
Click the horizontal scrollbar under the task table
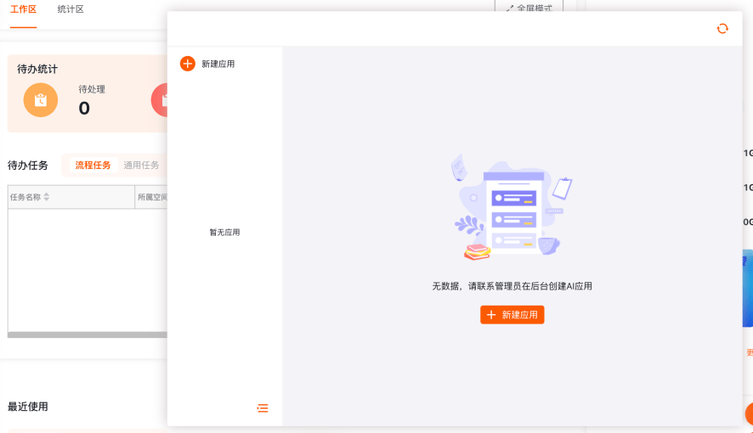pos(88,335)
